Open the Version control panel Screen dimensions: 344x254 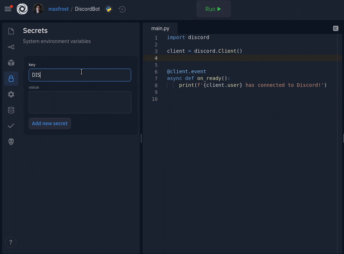pos(11,47)
